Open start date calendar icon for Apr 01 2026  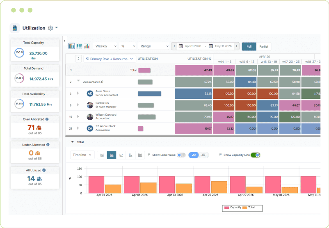click(x=180, y=46)
